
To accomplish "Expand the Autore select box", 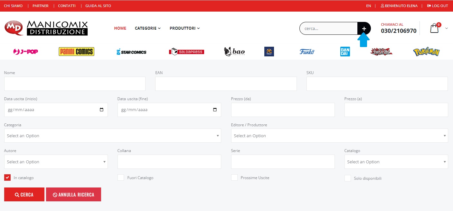I will [56, 162].
